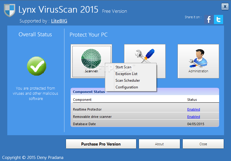Open Configuration from the context menu

click(x=131, y=87)
